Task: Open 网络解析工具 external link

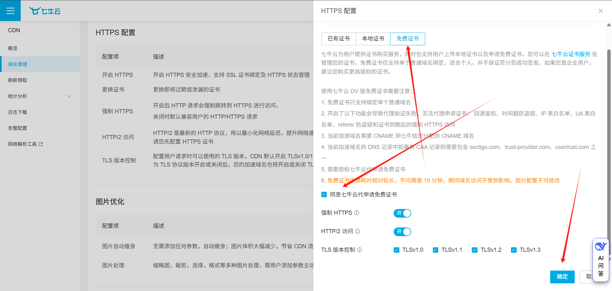Action: [x=25, y=144]
